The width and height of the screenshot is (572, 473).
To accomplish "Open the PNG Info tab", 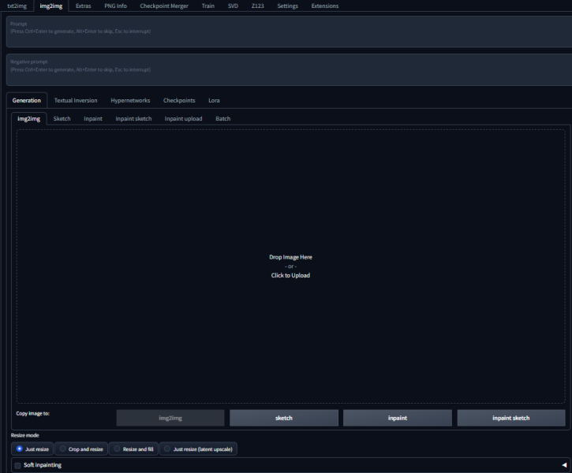I will 115,6.
